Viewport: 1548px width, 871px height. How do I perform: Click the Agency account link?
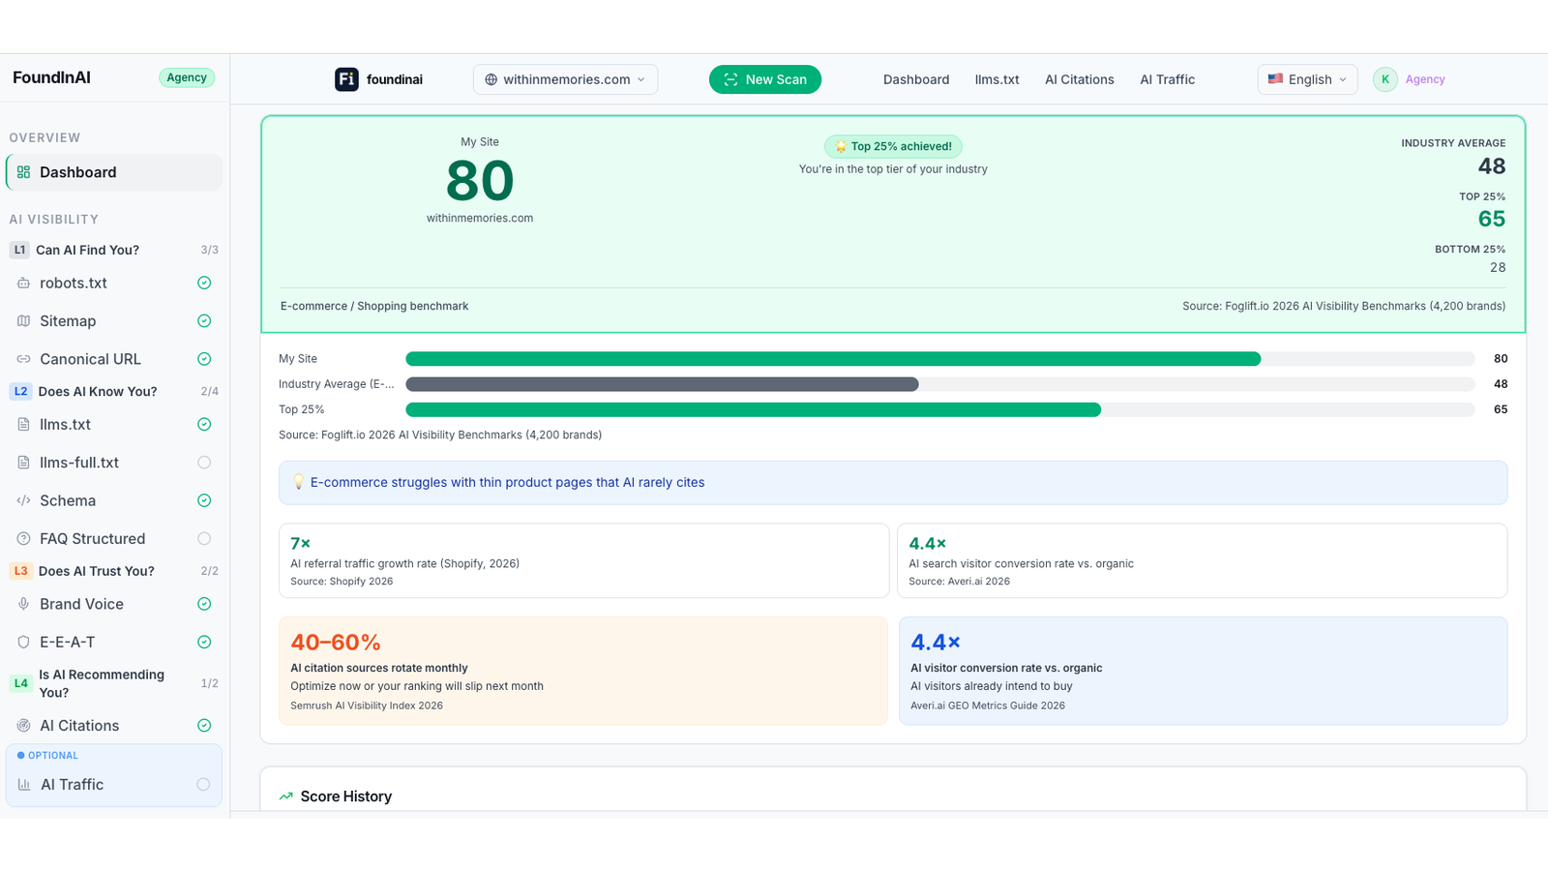pos(1425,79)
